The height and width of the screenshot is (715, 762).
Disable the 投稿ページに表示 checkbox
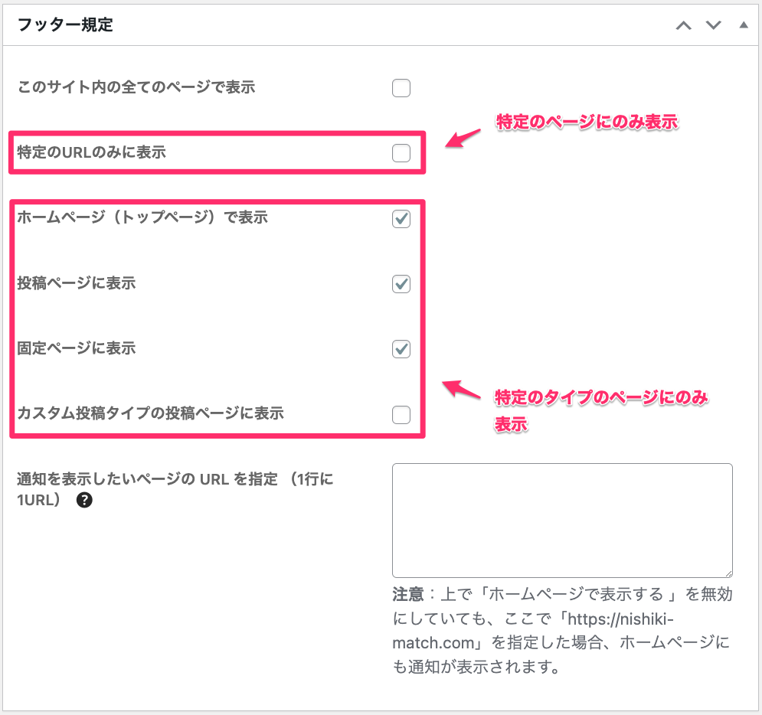(401, 284)
